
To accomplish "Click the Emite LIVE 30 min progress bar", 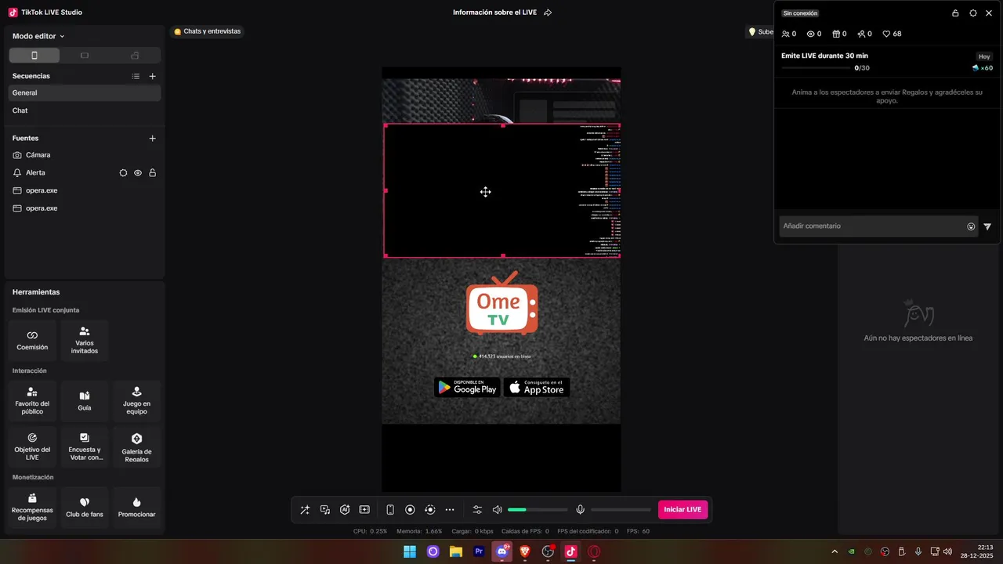I will click(816, 68).
